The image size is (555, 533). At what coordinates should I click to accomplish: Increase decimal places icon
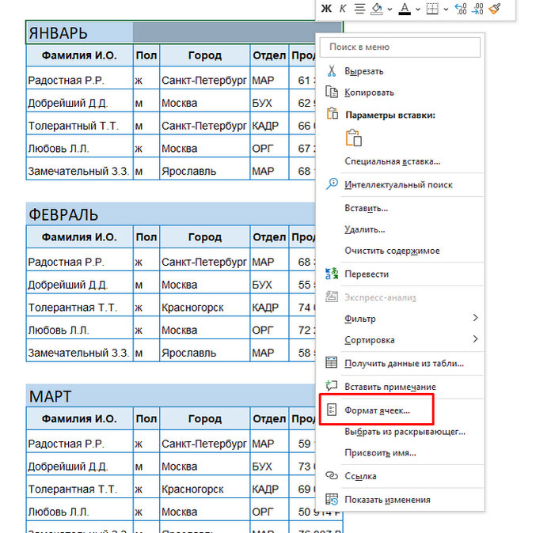click(x=461, y=9)
